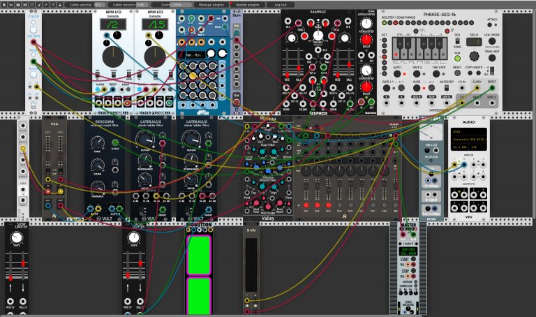Click the upper Attenuverter knob on Dual Atenuverter
The width and height of the screenshot is (536, 317).
pyautogui.click(x=366, y=23)
